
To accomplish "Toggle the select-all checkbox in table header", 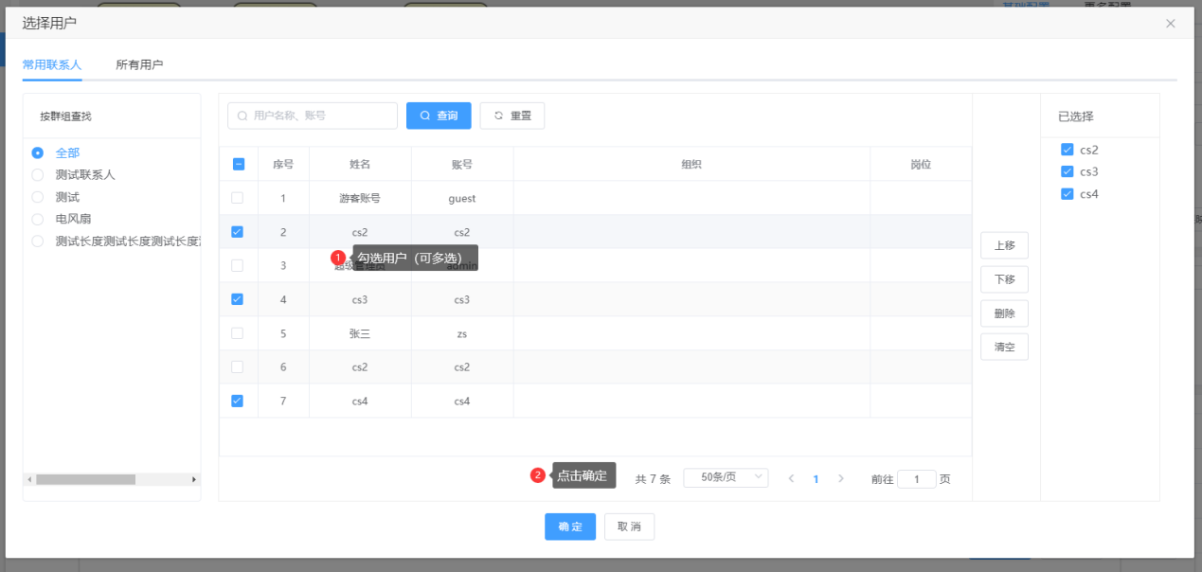I will (239, 164).
